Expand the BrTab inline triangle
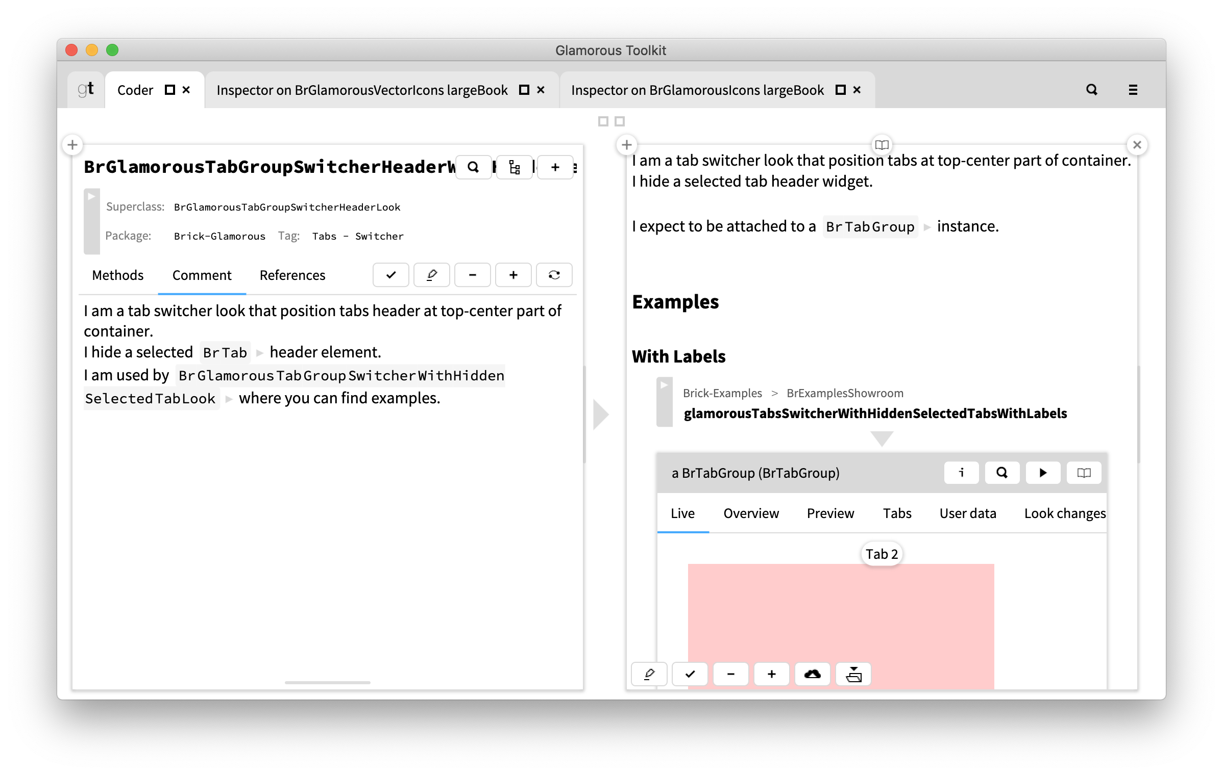 coord(259,353)
